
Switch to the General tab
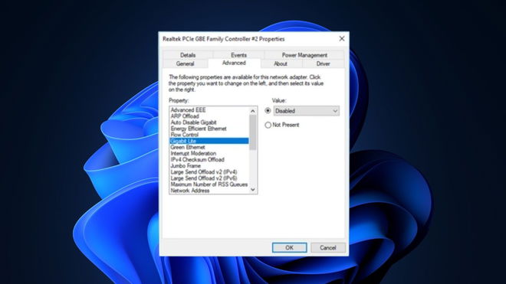coord(186,64)
